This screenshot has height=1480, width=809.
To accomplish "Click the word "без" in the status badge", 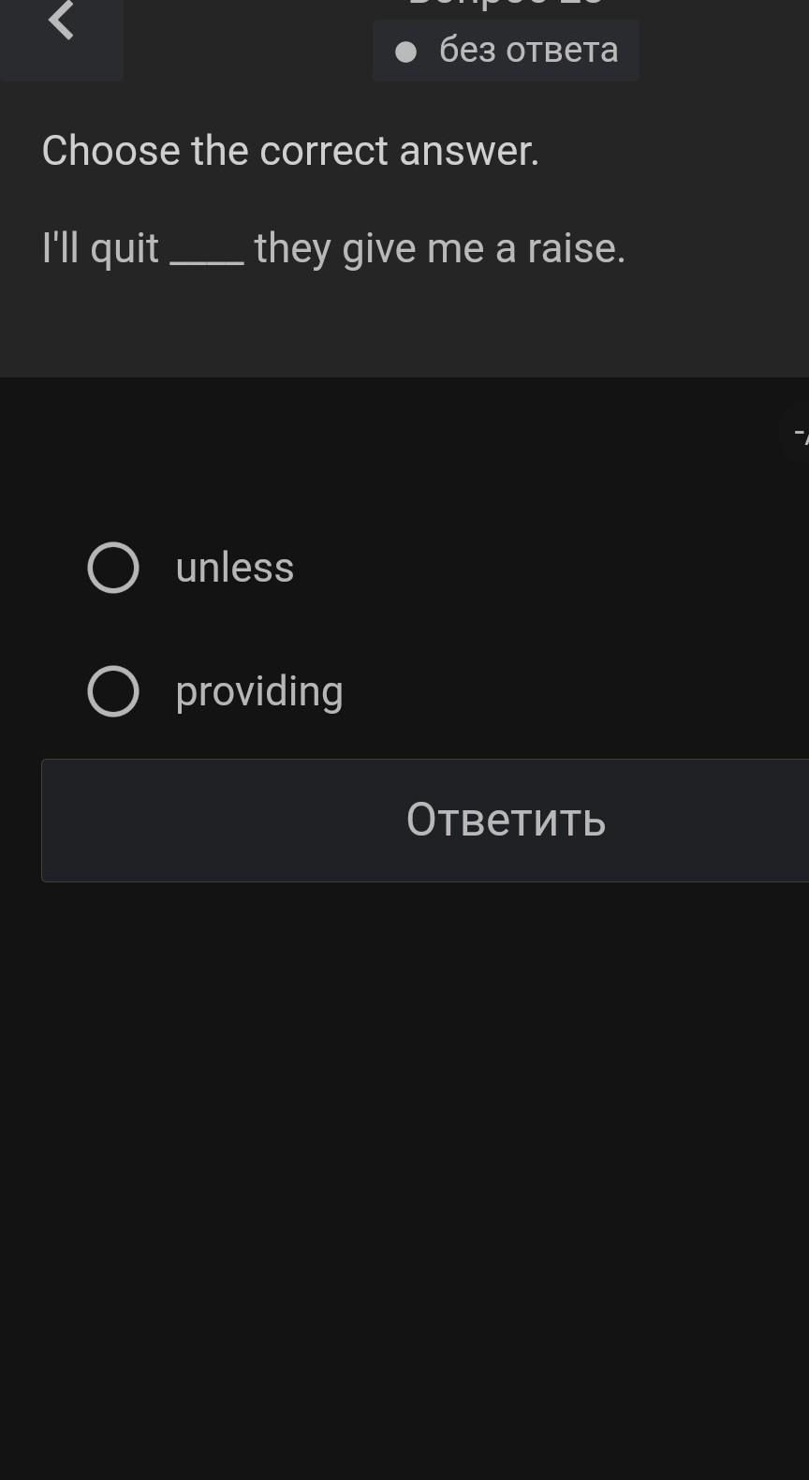I will 467,51.
